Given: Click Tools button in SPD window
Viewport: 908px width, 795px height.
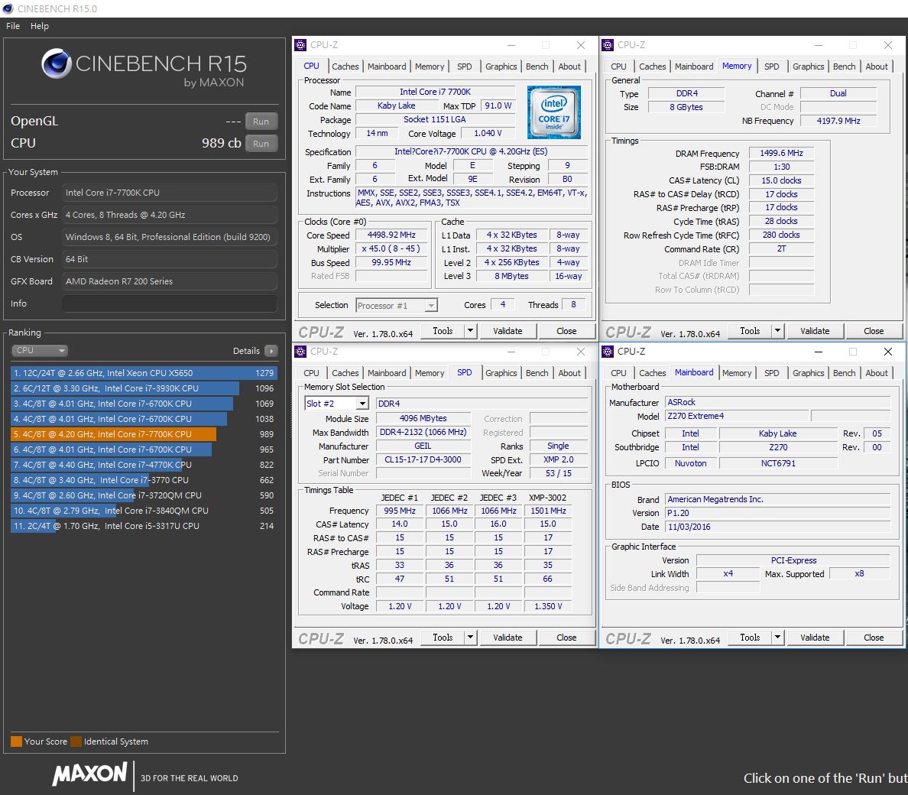Looking at the screenshot, I should point(443,638).
